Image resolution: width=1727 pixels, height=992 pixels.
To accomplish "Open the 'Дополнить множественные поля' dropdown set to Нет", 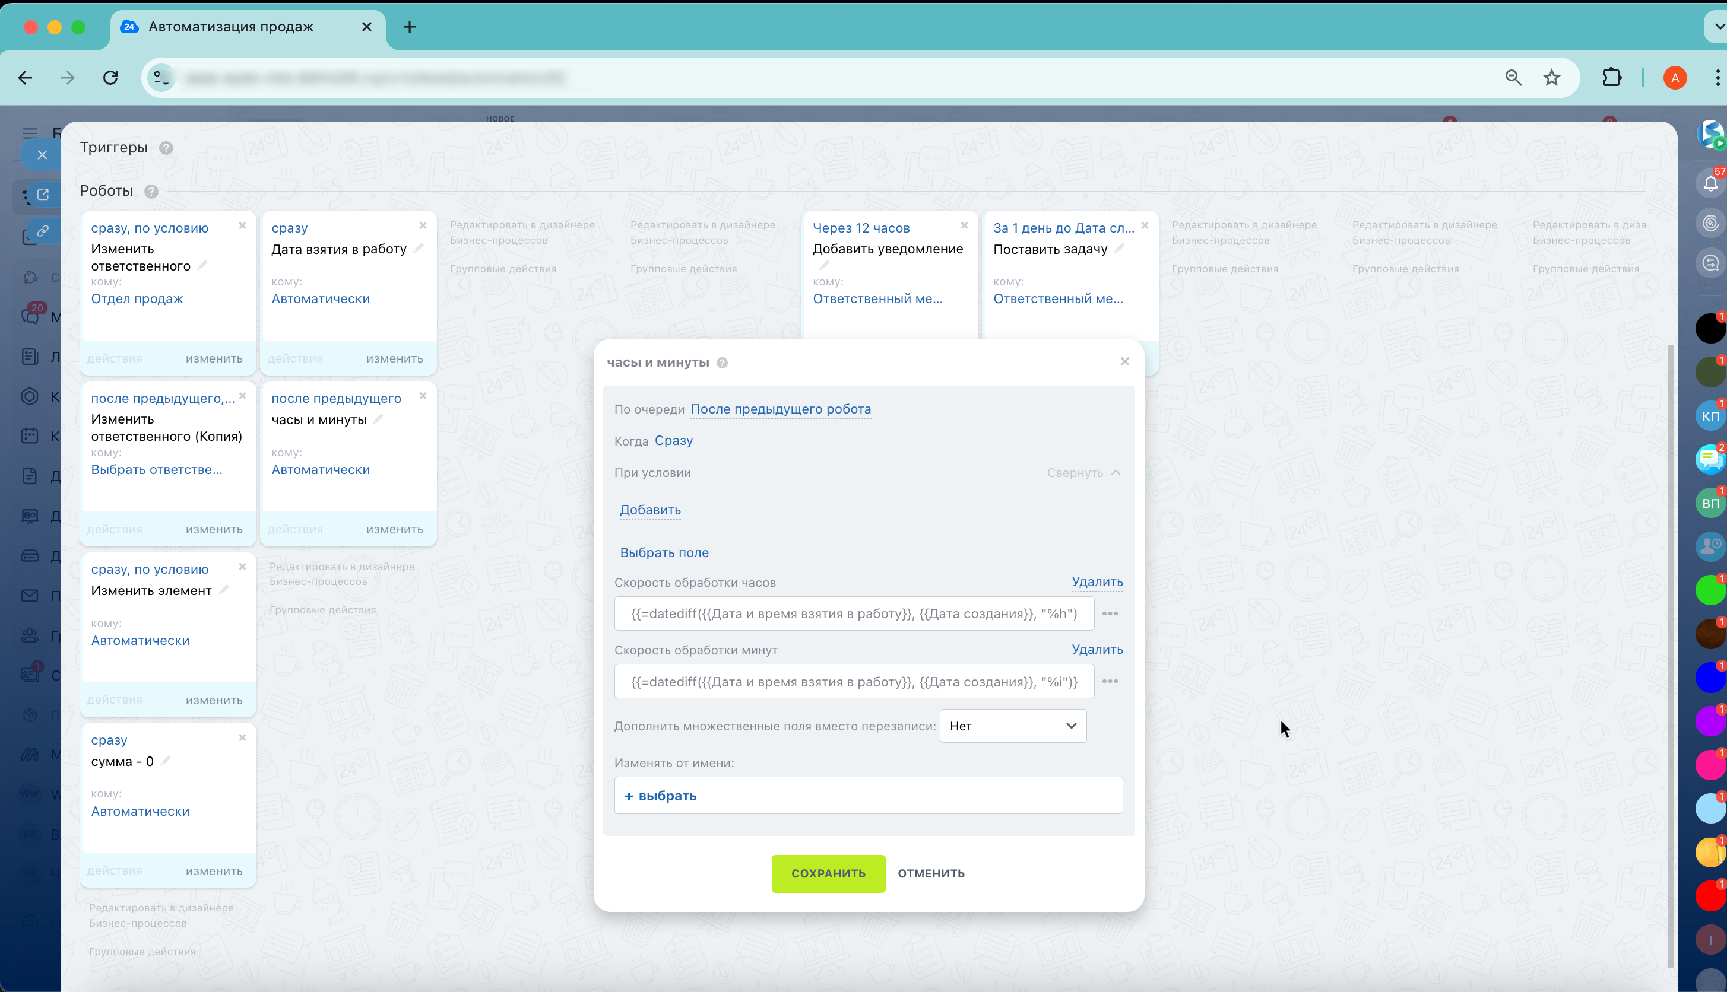I will pos(1012,726).
